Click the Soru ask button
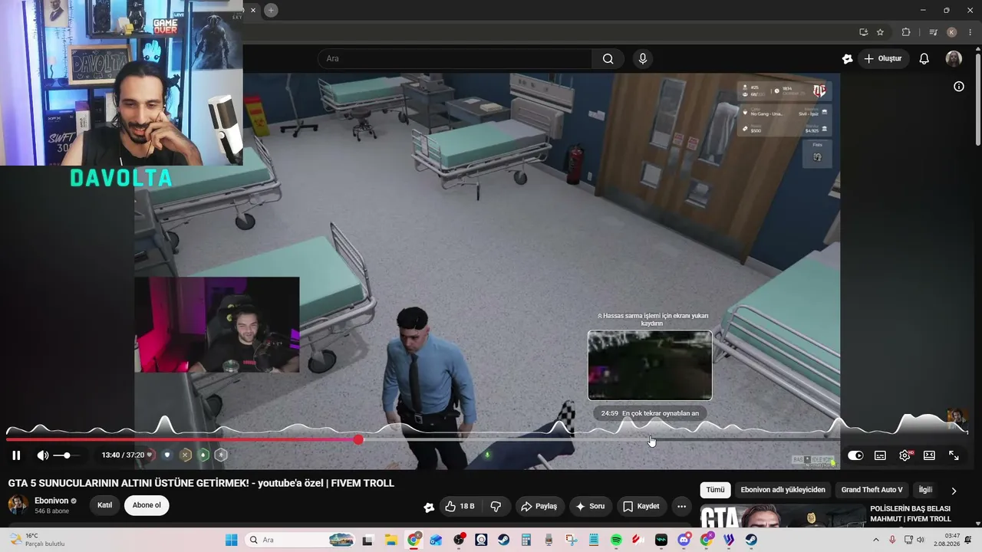This screenshot has height=552, width=982. click(x=590, y=506)
